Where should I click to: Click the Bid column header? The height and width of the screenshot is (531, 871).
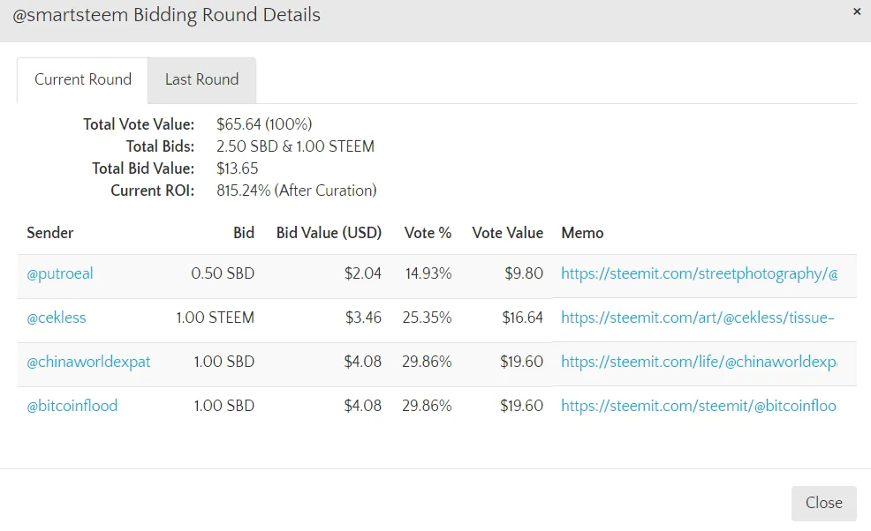click(x=243, y=233)
